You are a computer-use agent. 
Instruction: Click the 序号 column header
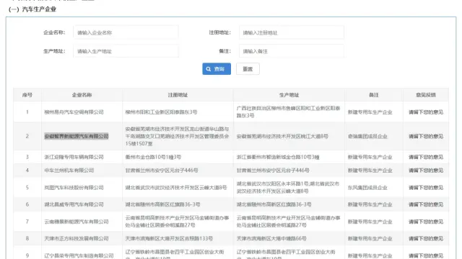pos(27,95)
